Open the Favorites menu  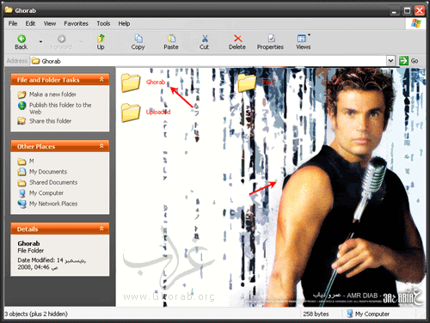(x=76, y=23)
